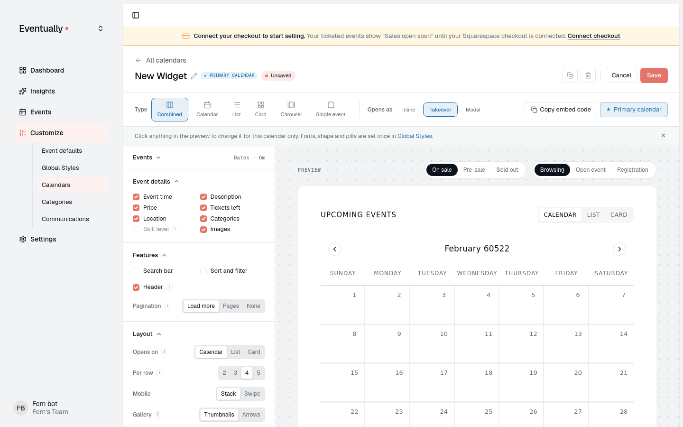The width and height of the screenshot is (683, 427).
Task: Select the List type icon
Action: coord(237,110)
